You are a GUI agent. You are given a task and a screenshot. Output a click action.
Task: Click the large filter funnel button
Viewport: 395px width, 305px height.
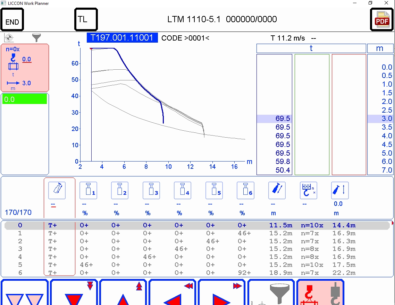(271, 292)
